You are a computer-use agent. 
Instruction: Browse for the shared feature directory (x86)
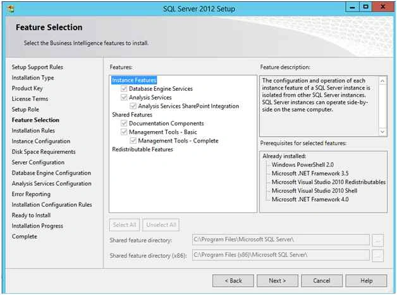pyautogui.click(x=378, y=256)
